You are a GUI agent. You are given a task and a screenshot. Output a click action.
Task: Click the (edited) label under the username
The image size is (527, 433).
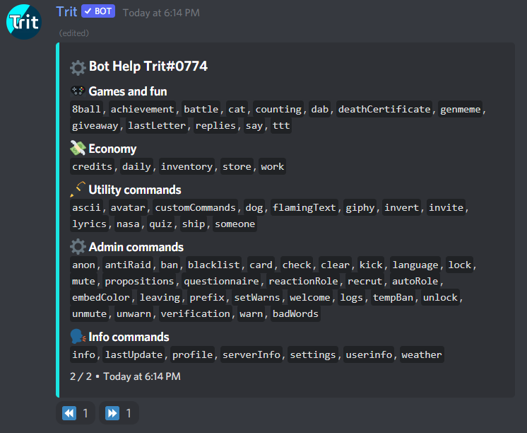[74, 33]
